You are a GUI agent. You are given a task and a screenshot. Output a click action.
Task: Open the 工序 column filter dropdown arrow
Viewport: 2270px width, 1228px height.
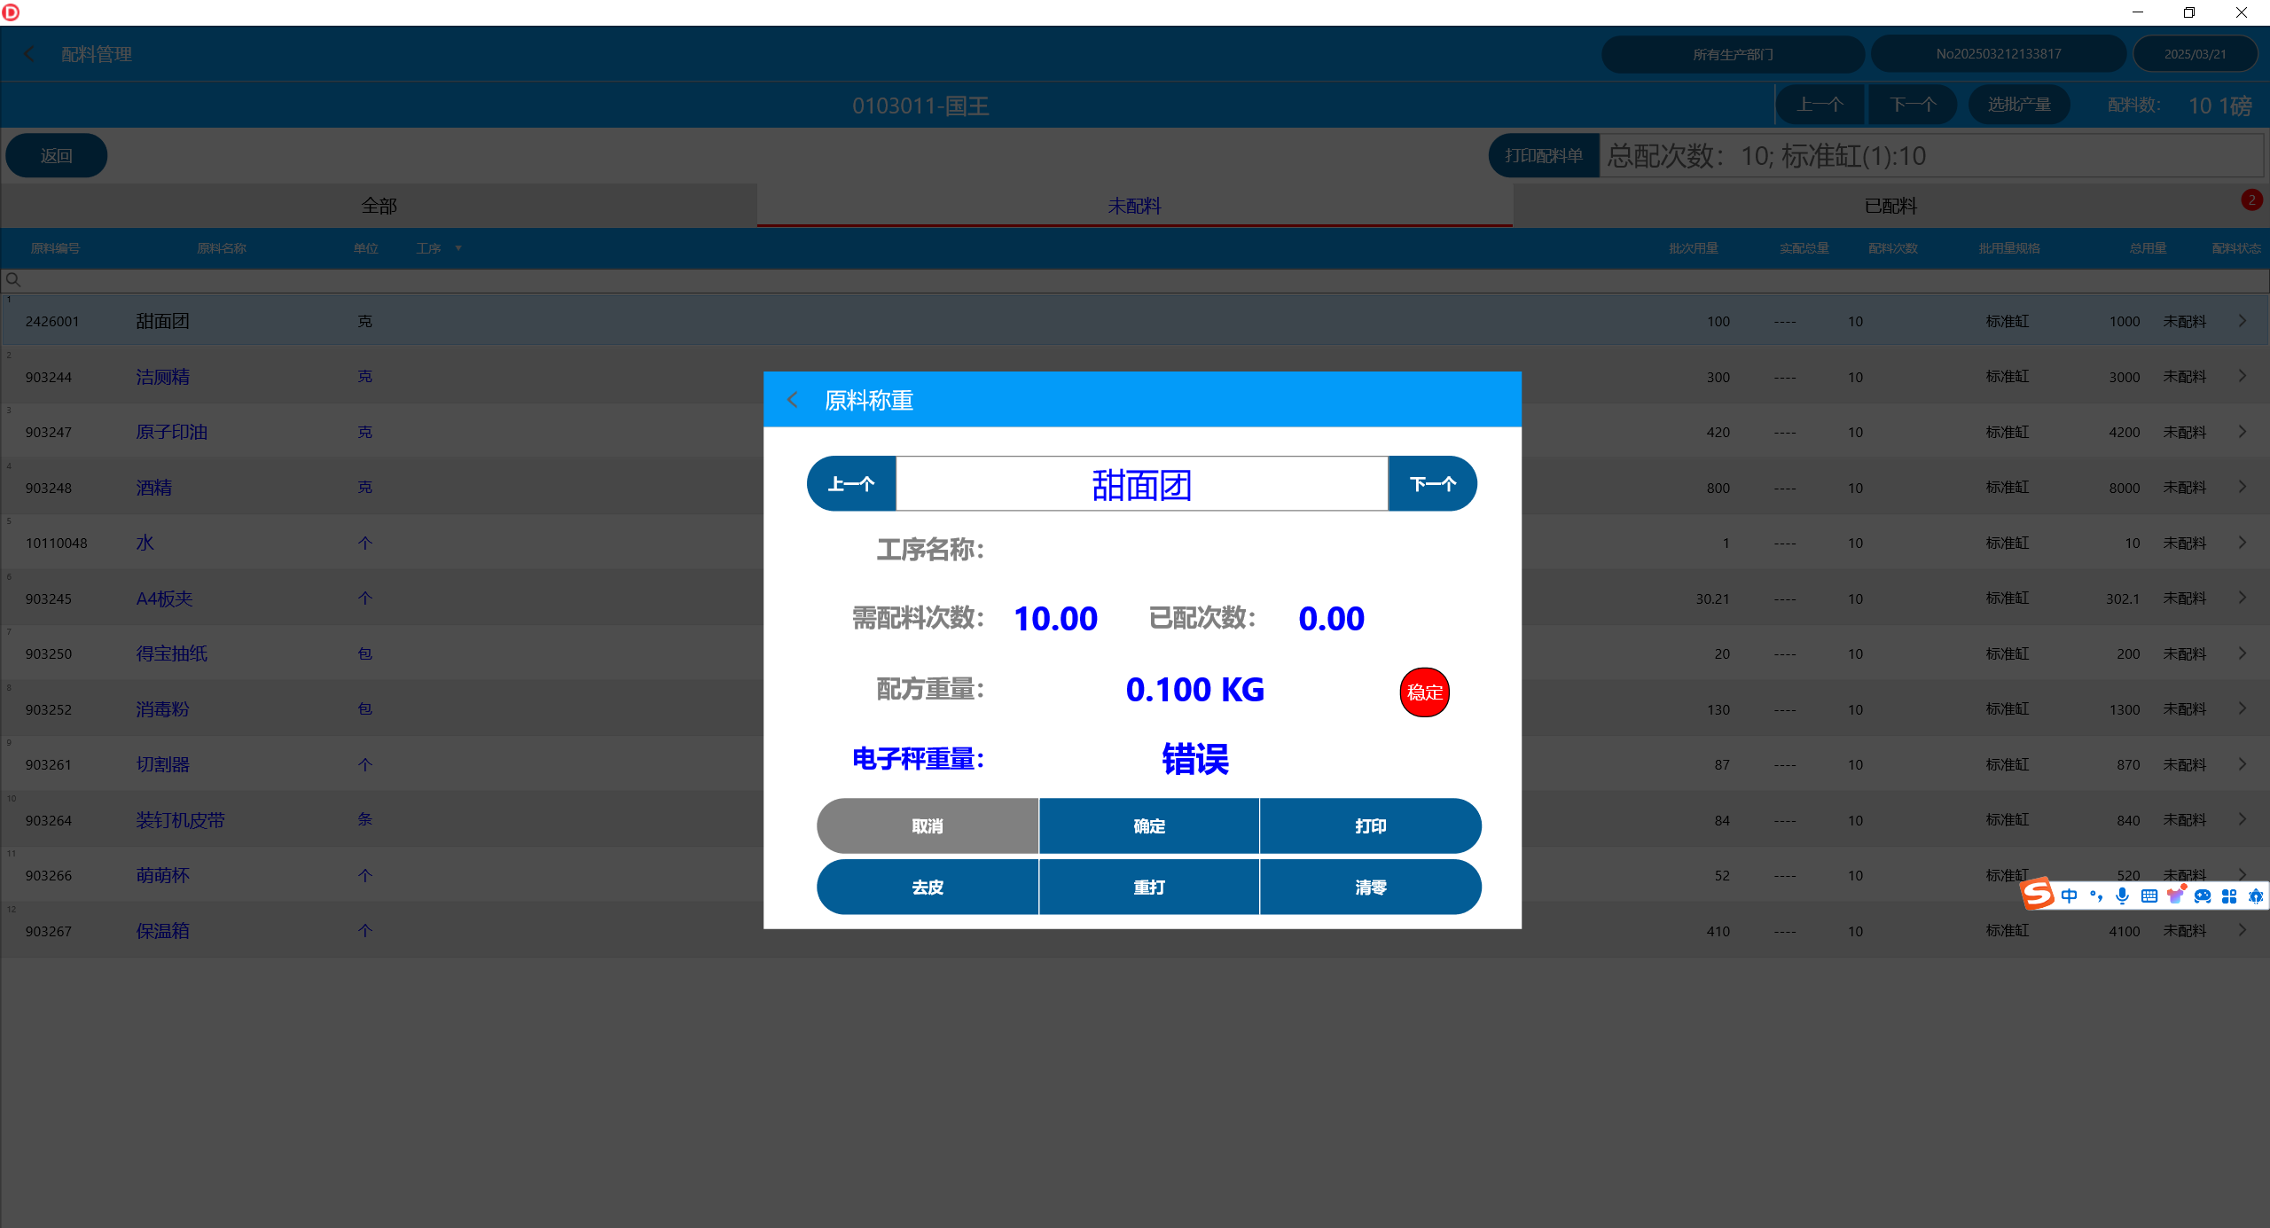click(x=458, y=248)
